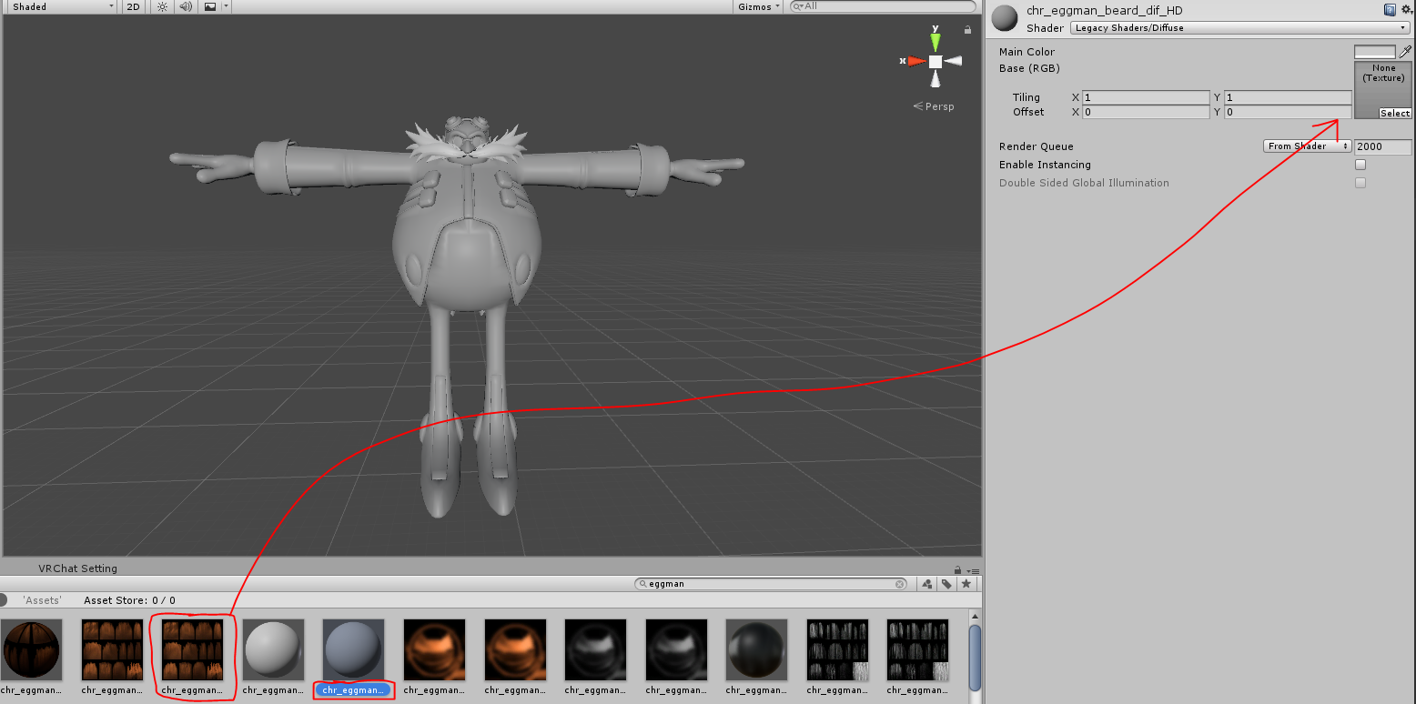The image size is (1416, 704).
Task: Click material name chr_eggman_beard_dif_HD
Action: pos(1104,11)
